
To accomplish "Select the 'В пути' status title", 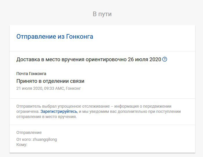I will (x=102, y=14).
